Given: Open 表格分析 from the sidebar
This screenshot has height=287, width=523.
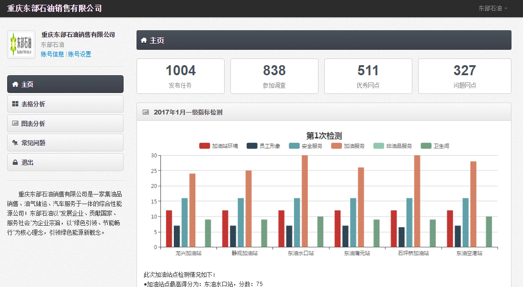Looking at the screenshot, I should 65,104.
